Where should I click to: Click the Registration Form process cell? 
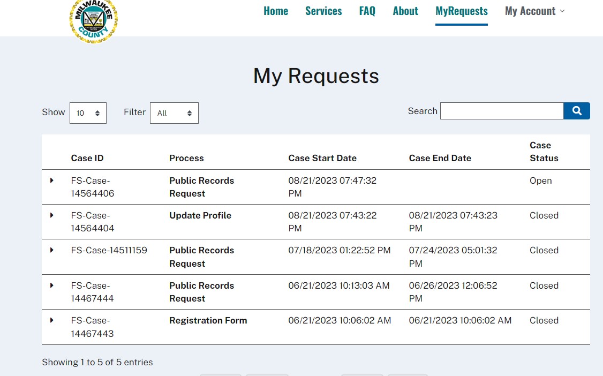208,320
